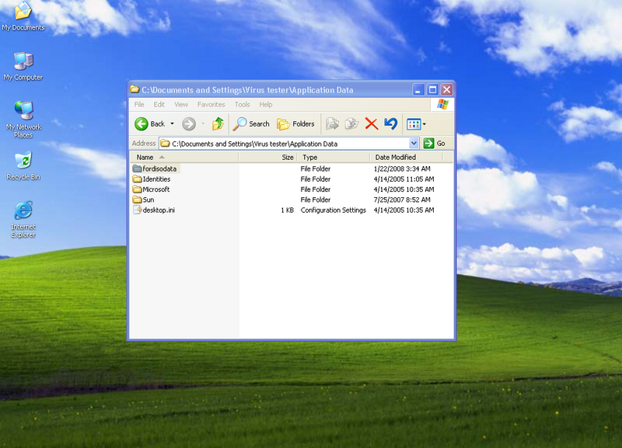Viewport: 622px width, 448px height.
Task: Open the Back history dropdown arrow
Action: [x=172, y=123]
